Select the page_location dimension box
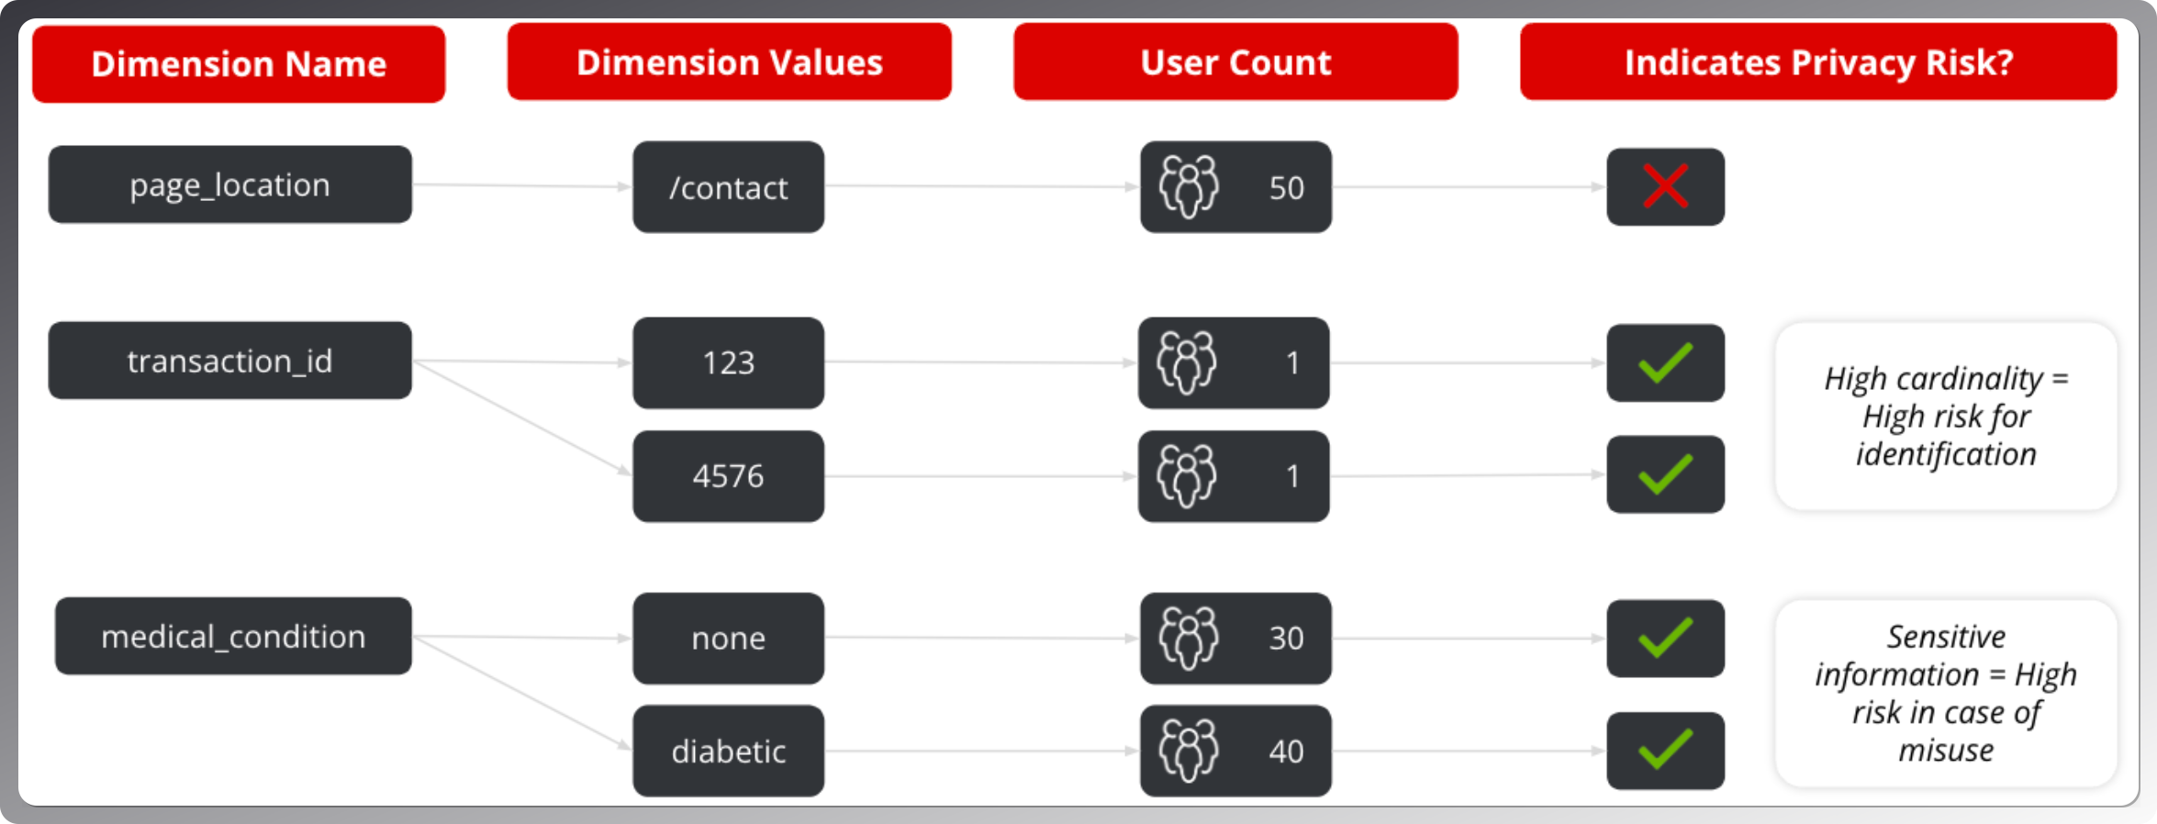 click(x=229, y=184)
